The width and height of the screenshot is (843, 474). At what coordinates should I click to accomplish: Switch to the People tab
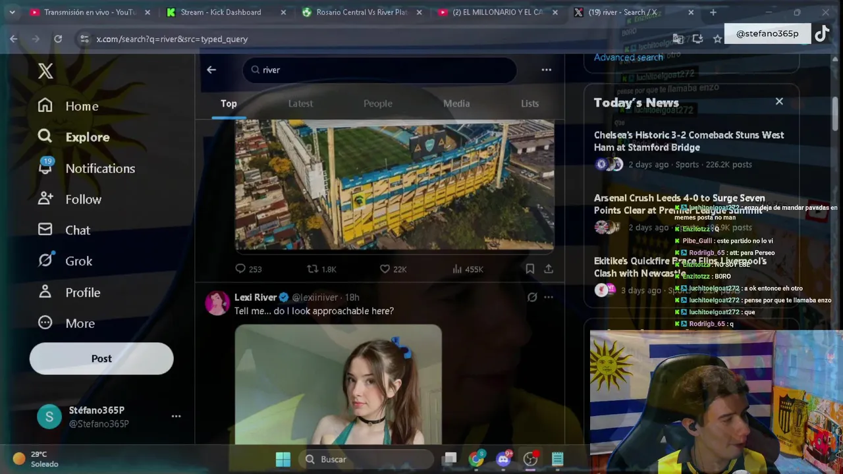[378, 103]
